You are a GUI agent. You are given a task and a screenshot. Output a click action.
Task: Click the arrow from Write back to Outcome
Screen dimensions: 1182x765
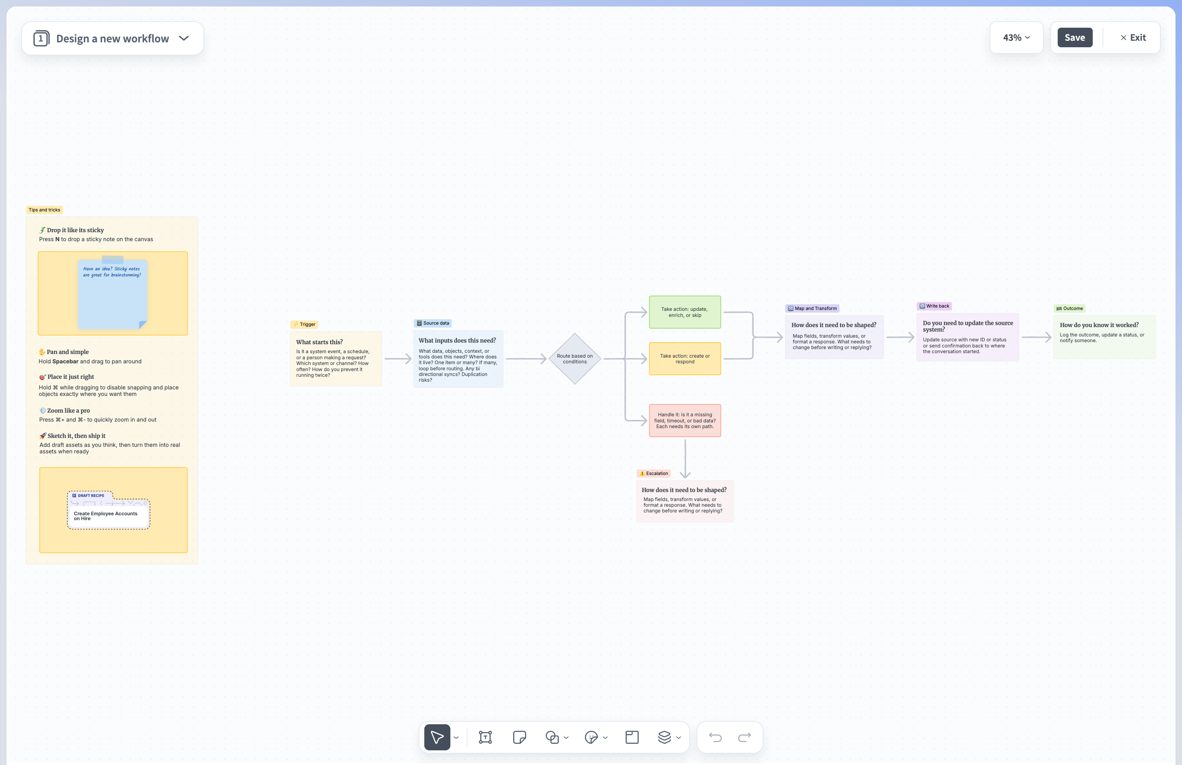[x=1036, y=338]
